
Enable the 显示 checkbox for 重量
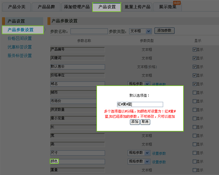pyautogui.click(x=195, y=170)
